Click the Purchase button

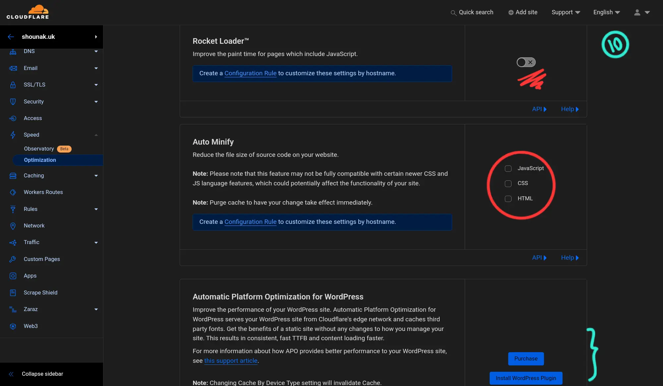(526, 359)
